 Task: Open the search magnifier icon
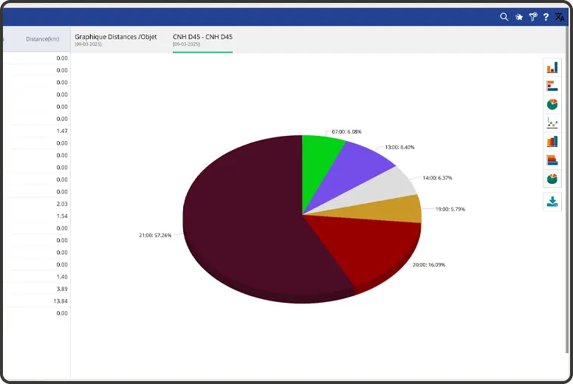pos(504,17)
